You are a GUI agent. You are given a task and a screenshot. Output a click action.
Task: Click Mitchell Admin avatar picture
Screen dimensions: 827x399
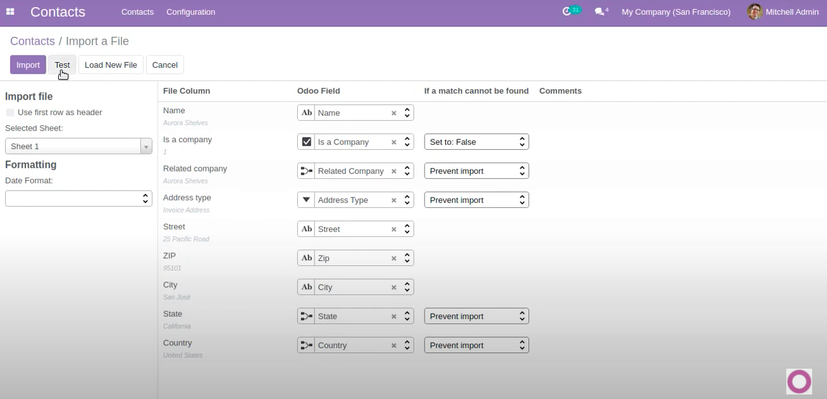pyautogui.click(x=755, y=12)
